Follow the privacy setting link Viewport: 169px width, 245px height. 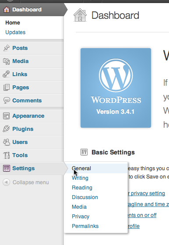pos(147,193)
